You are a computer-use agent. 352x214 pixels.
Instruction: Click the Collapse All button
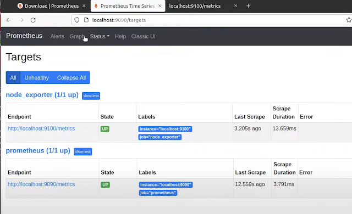tap(71, 78)
